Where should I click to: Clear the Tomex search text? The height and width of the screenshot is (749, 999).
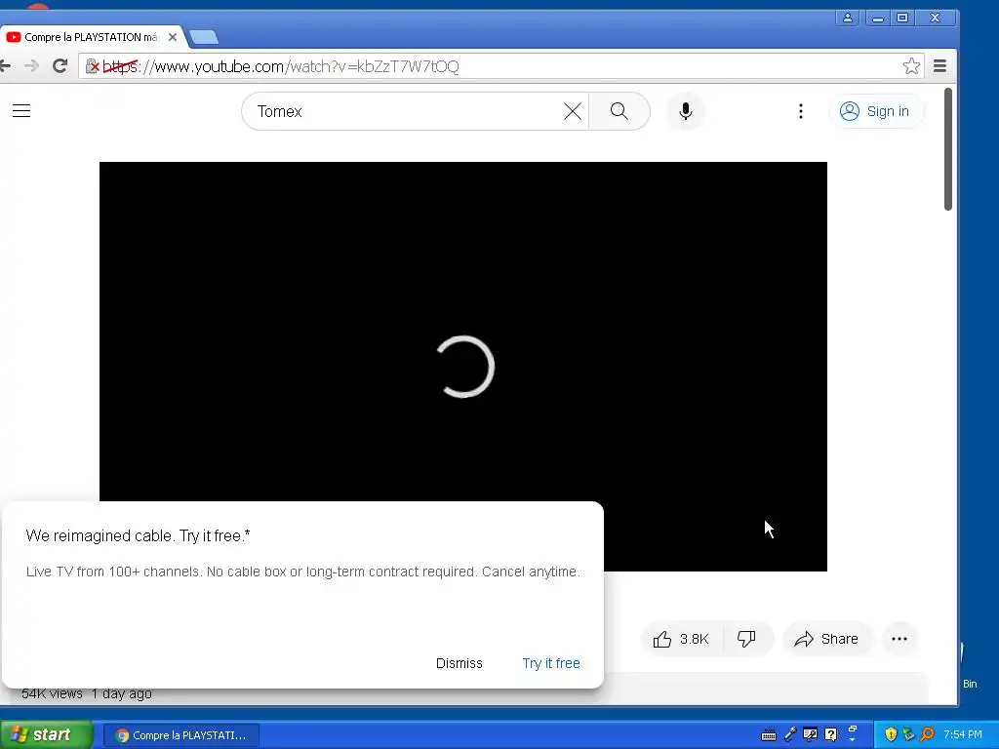[572, 111]
